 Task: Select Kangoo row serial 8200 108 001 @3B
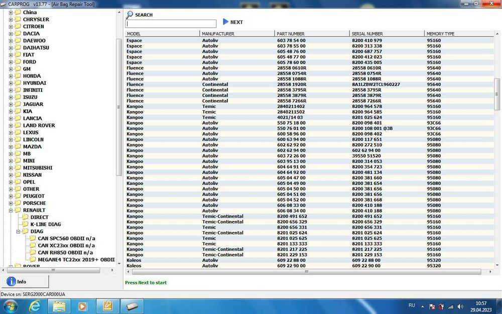tap(309, 129)
